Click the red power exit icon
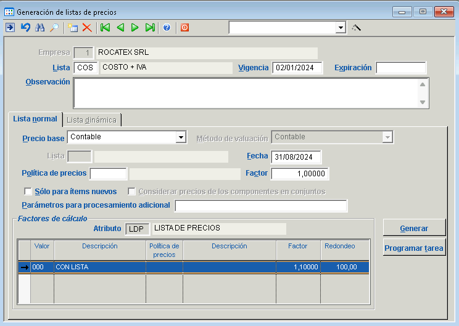 pyautogui.click(x=184, y=28)
